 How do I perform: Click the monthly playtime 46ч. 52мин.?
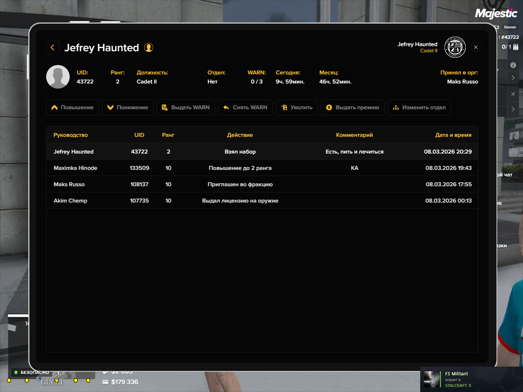pos(335,82)
